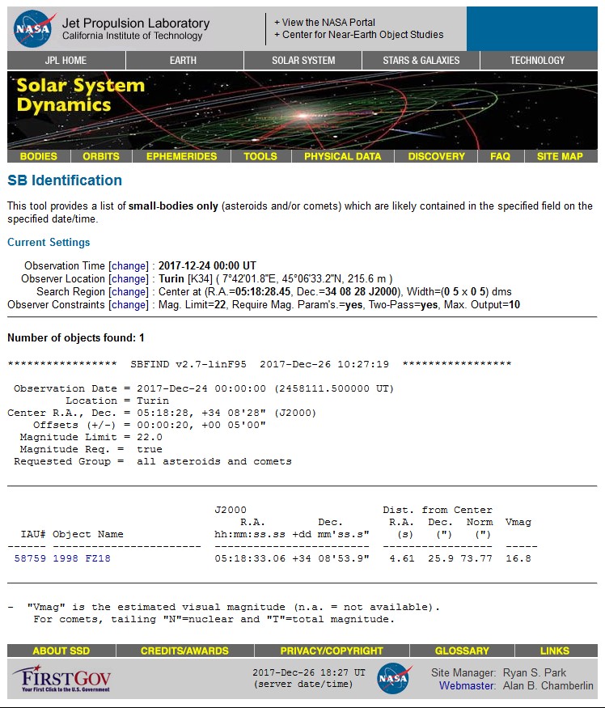Click the NASA logo in the header
This screenshot has width=605, height=708.
pos(34,29)
